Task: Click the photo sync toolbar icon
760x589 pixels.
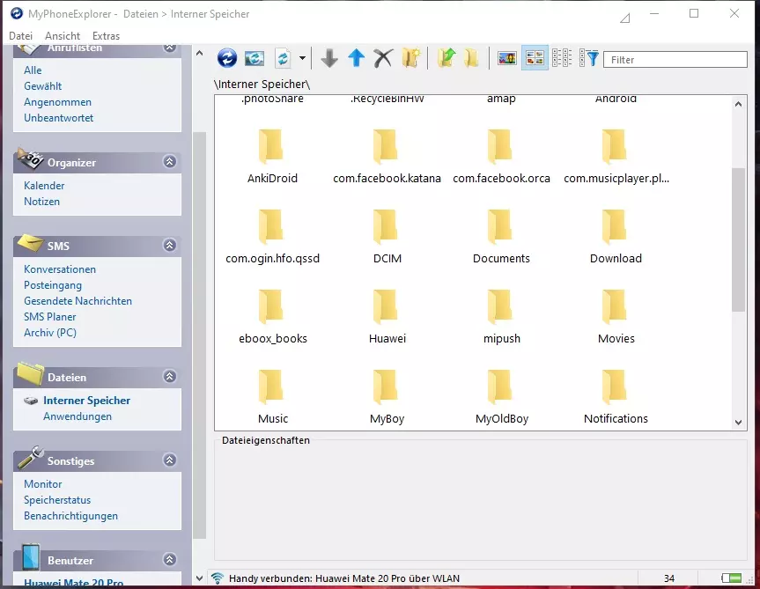Action: 255,59
